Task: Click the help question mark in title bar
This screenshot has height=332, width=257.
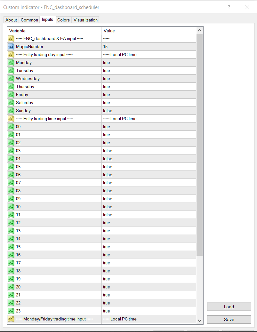Action: click(229, 7)
